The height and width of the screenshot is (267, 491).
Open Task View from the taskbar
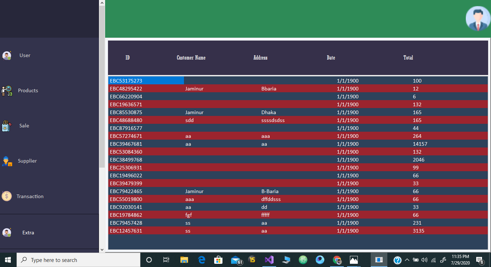166,260
